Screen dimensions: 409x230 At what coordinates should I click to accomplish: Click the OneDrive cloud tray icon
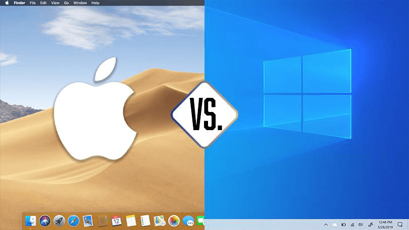(x=334, y=224)
